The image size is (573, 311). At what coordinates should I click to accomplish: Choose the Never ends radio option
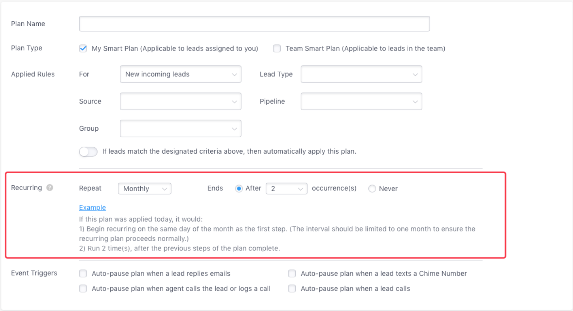coord(372,189)
